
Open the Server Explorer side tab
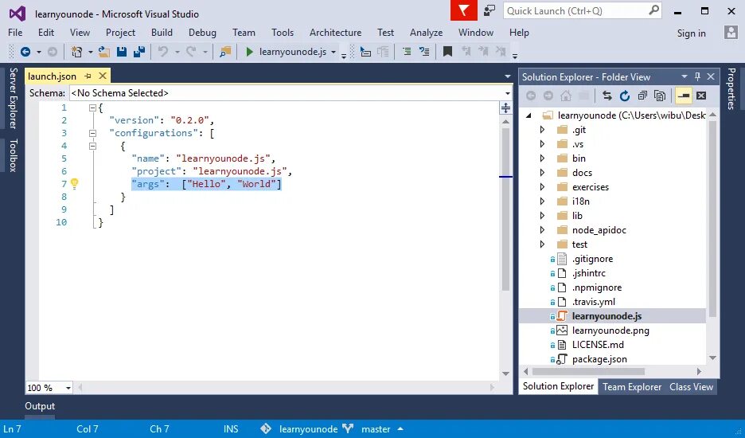coord(14,99)
